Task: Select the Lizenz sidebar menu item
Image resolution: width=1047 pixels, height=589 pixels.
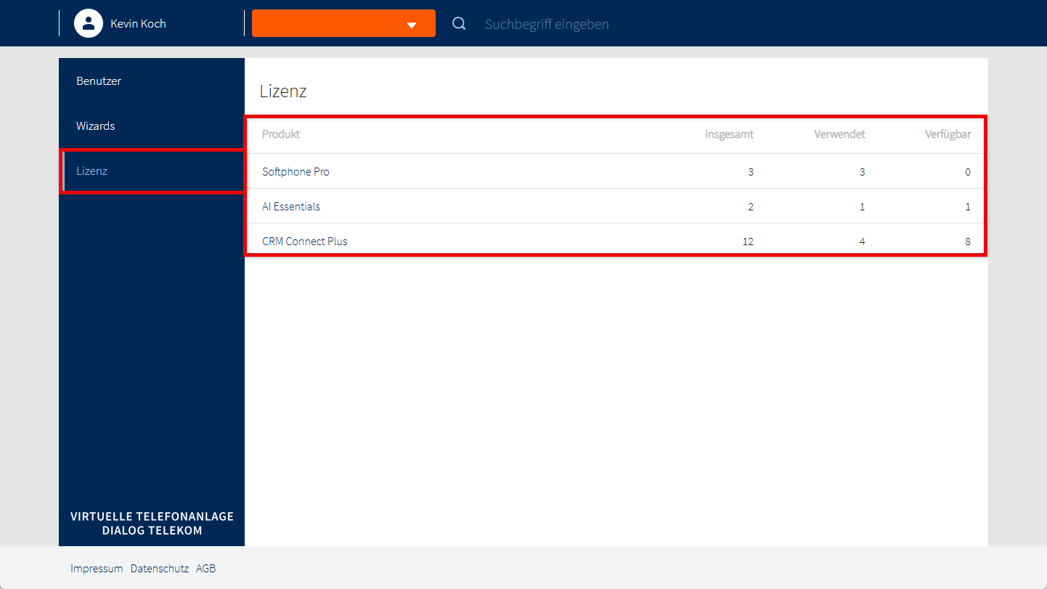Action: point(92,171)
